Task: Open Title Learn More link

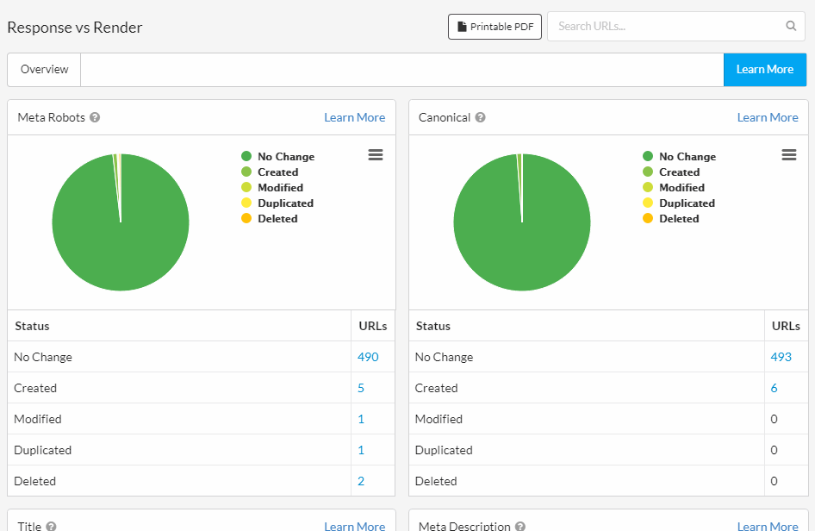Action: 354,526
